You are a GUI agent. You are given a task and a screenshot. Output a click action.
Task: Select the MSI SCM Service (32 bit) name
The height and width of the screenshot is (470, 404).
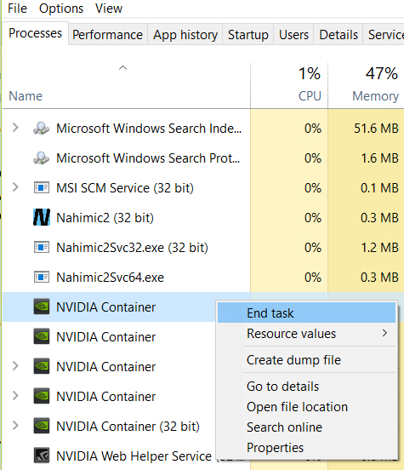pyautogui.click(x=125, y=188)
